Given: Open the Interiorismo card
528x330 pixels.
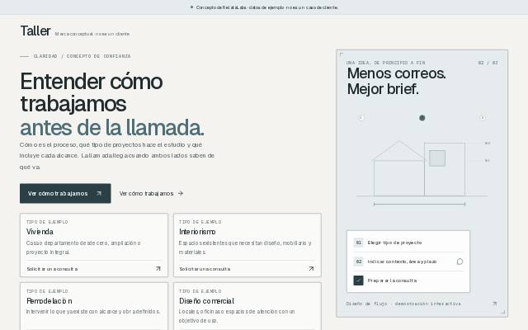Looking at the screenshot, I should pos(247,245).
